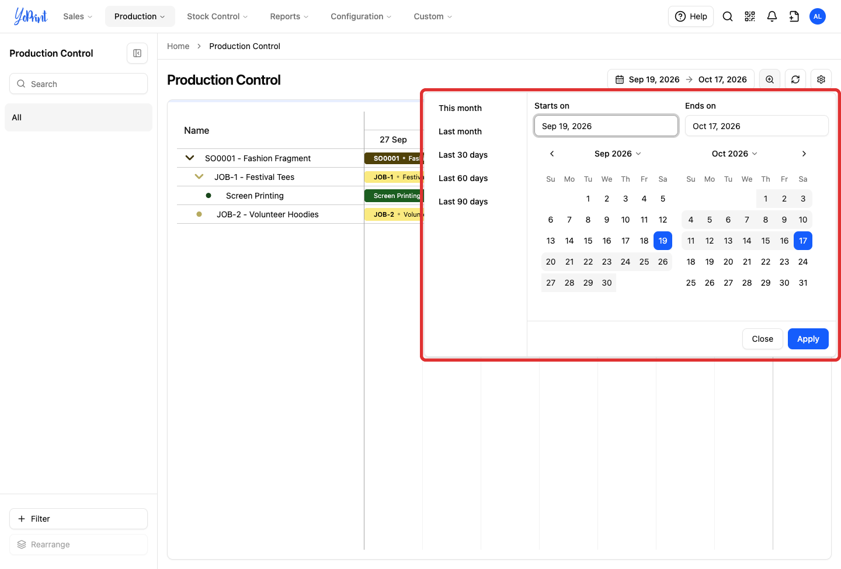Click the zoom magnifier on the chart toolbar
The image size is (841, 569).
770,79
